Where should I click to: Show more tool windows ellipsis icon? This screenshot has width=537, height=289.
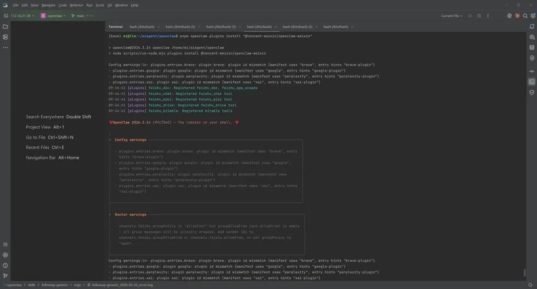(5, 48)
